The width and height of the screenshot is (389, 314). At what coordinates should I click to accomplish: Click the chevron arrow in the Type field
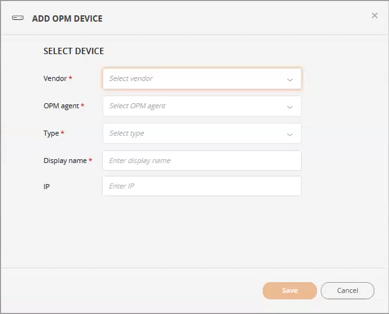click(x=290, y=134)
